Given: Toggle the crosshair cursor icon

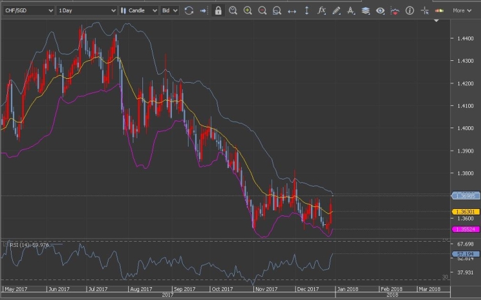Looking at the screenshot, I should point(395,10).
